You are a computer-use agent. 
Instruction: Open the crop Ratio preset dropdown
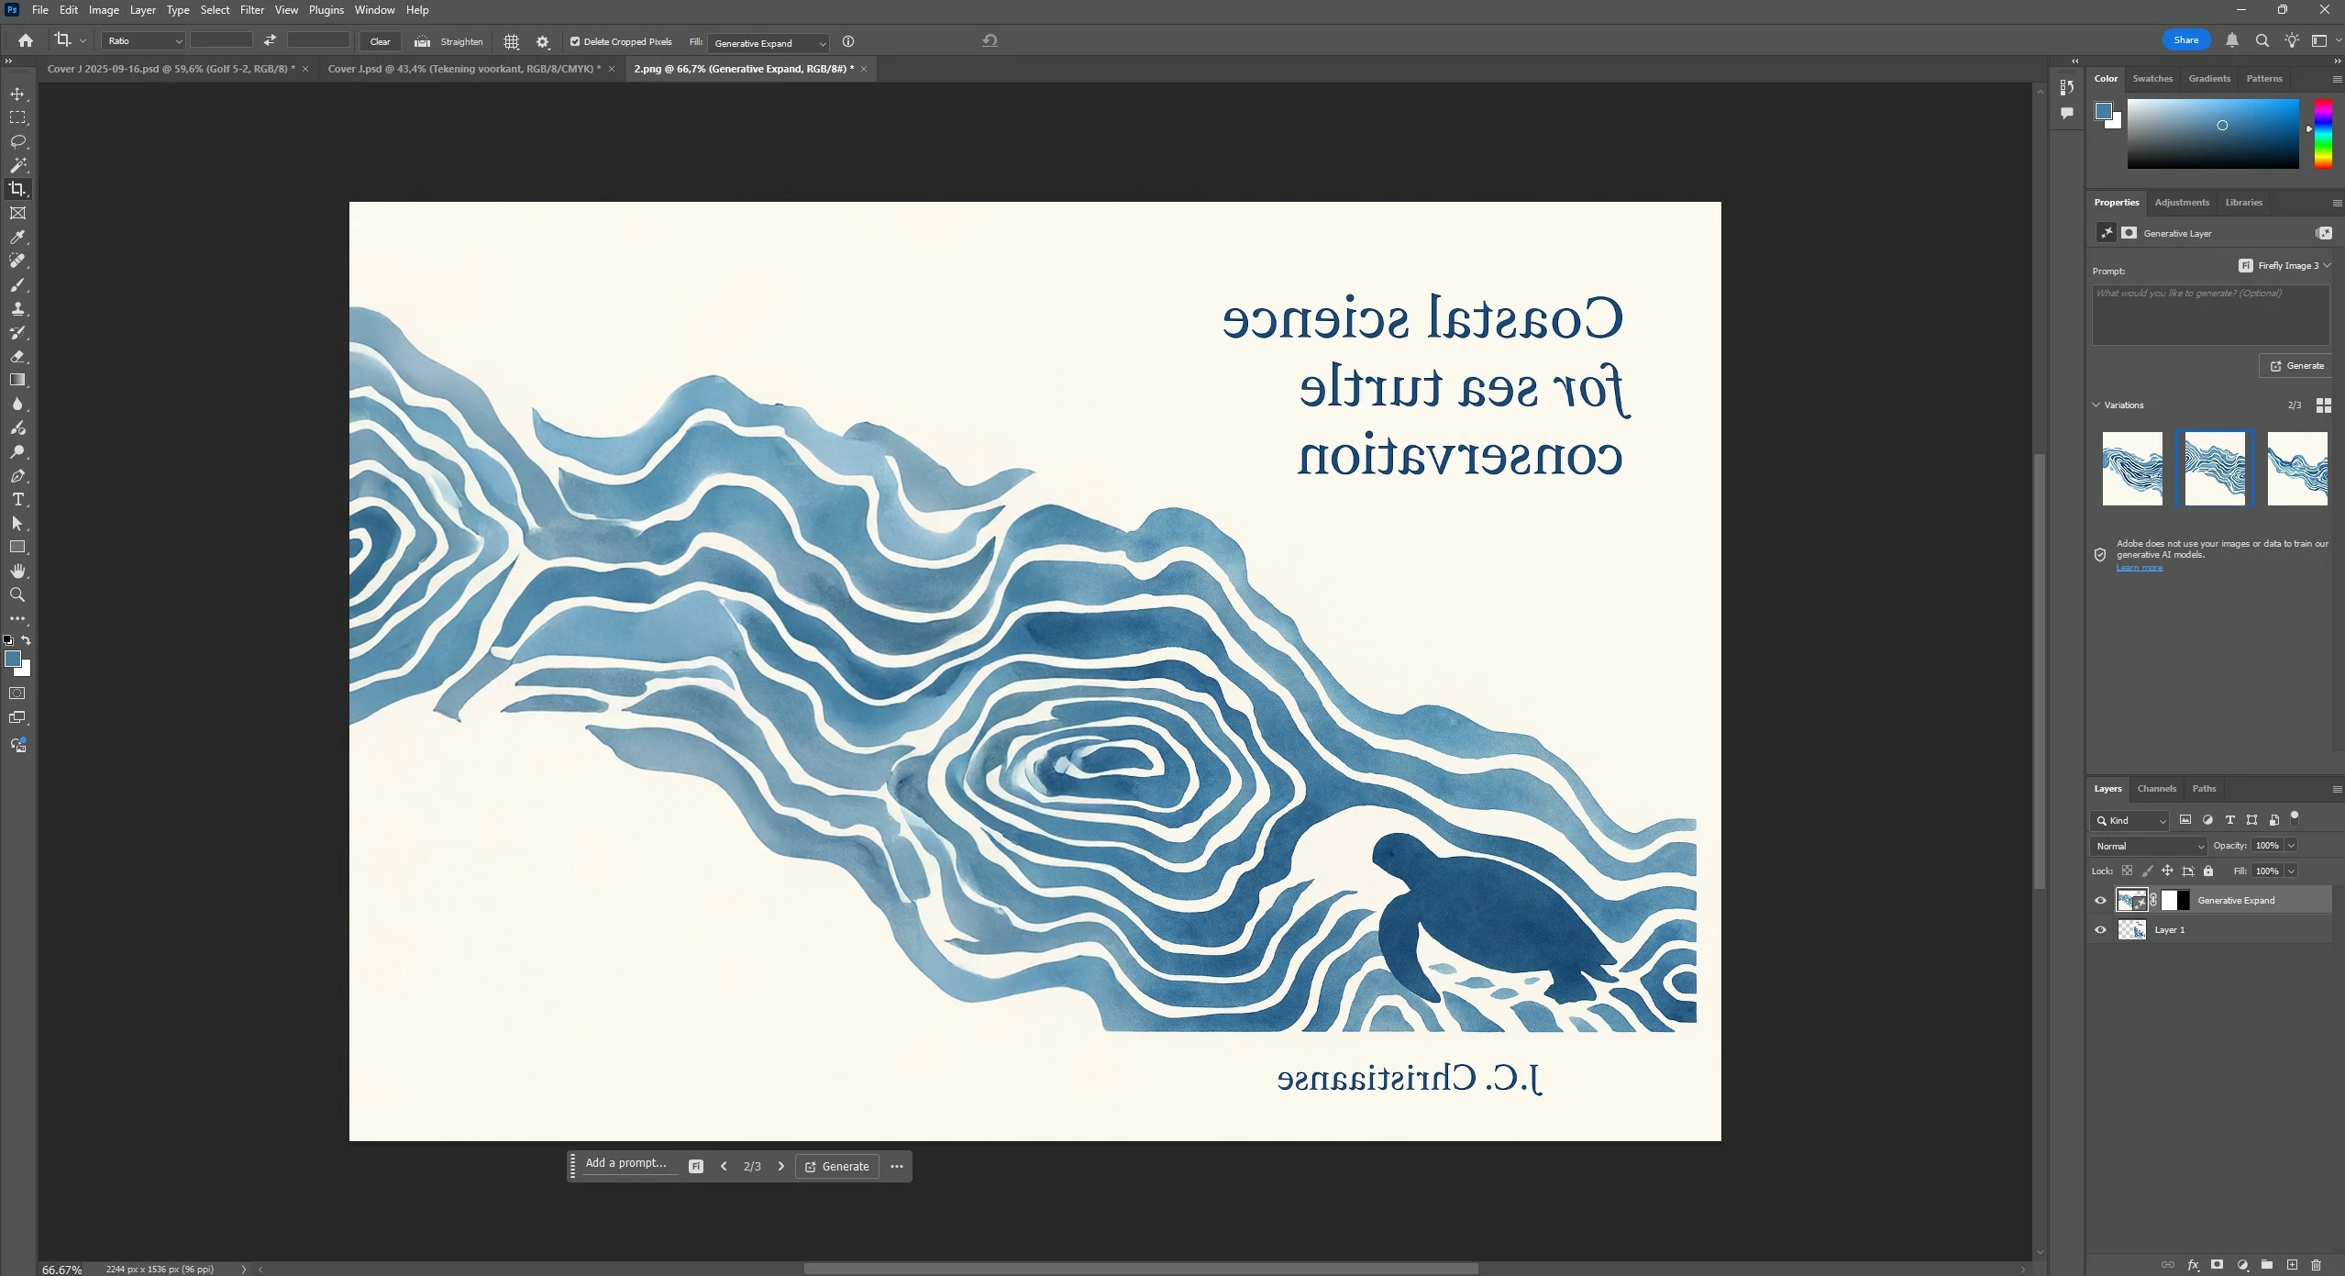144,41
